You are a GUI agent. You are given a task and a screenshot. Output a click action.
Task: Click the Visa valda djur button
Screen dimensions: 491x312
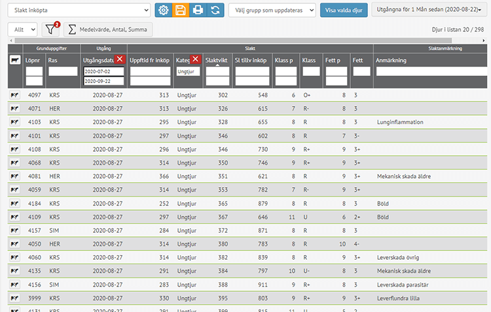[x=344, y=10]
